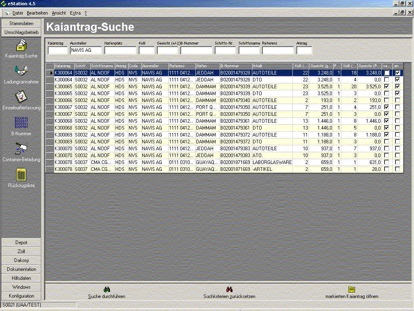Select the Container-Beladung icon
Image resolution: width=414 pixels, height=311 pixels.
click(21, 149)
